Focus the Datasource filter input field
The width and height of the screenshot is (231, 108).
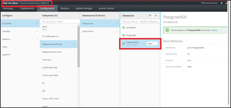140,22
